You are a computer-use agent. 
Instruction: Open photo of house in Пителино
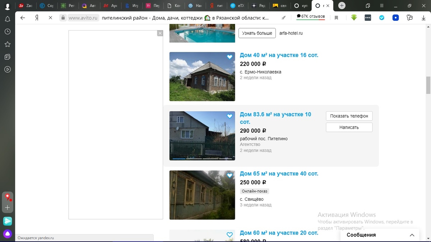click(202, 136)
